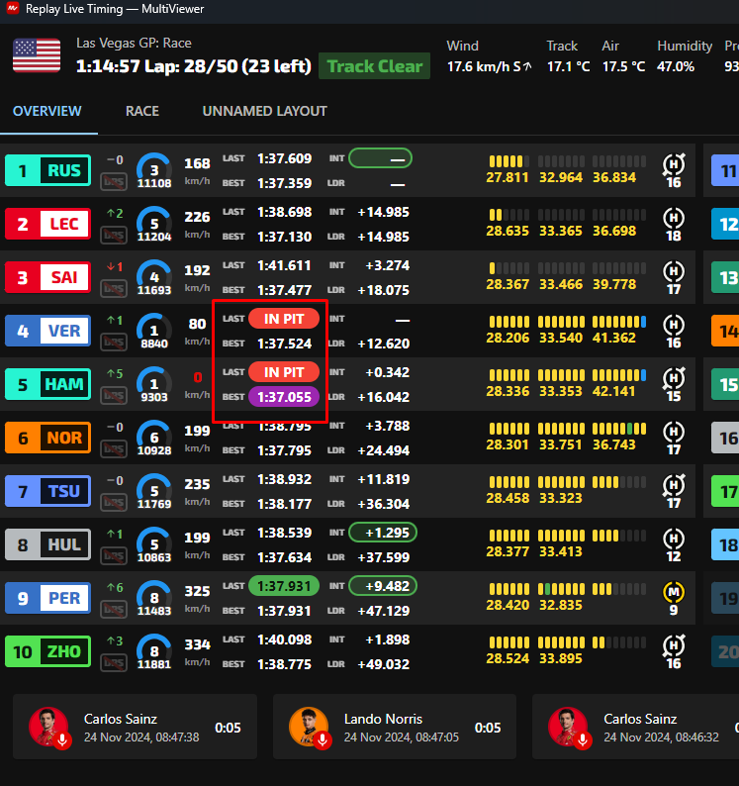Switch to the OVERVIEW tab
Screen dimensions: 739x786
coord(47,111)
